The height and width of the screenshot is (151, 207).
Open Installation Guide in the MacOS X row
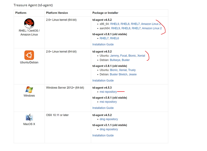coord(103,135)
